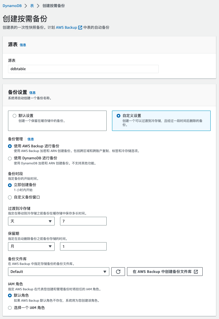
Task: Click the cold storage value field showing 7
Action: [83, 221]
